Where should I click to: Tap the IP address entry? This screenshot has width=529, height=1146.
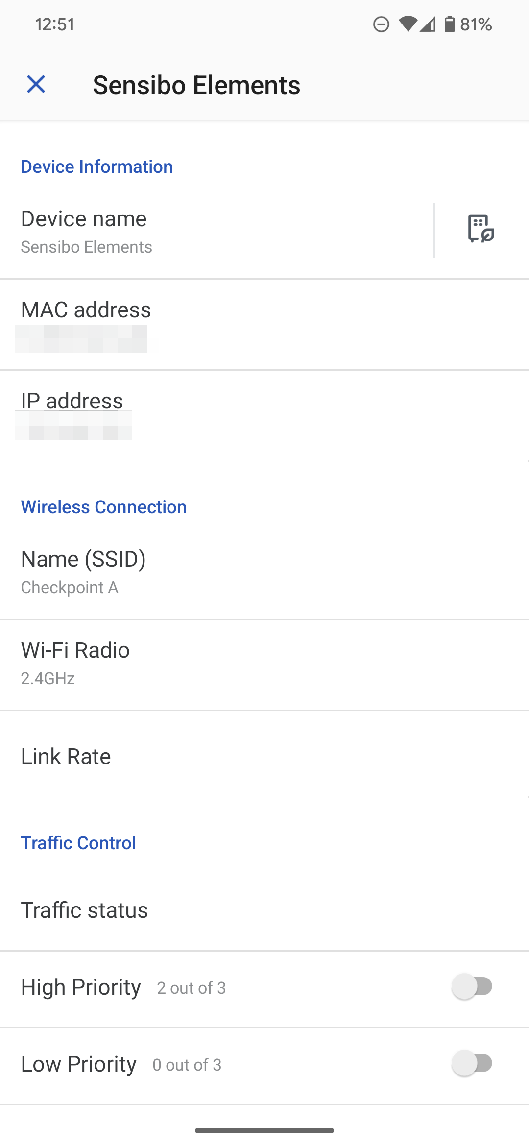click(x=264, y=415)
